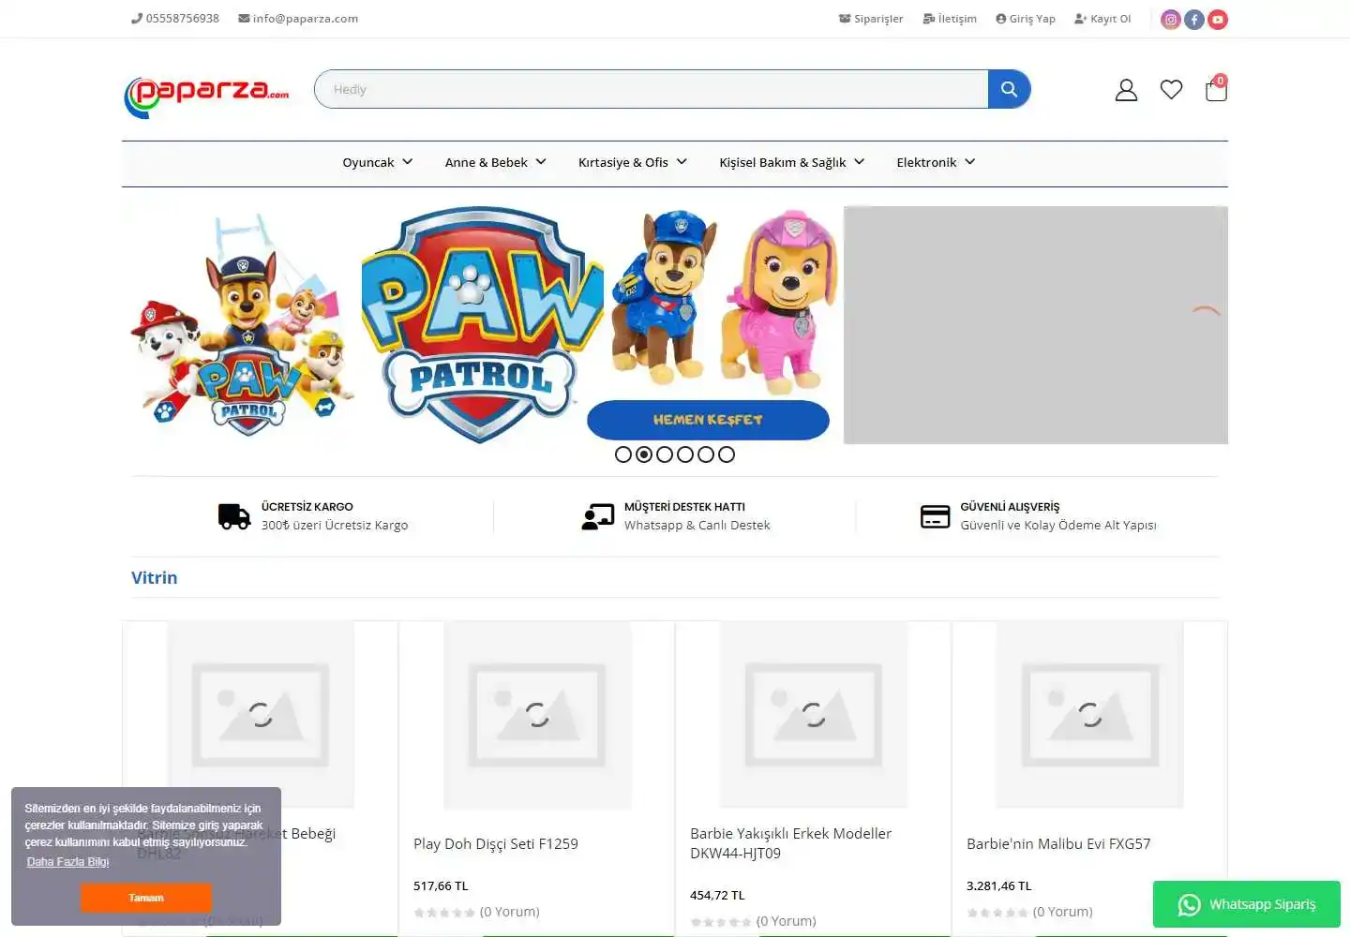Click the secure payment card icon
Image resolution: width=1350 pixels, height=937 pixels.
936,516
